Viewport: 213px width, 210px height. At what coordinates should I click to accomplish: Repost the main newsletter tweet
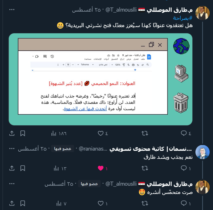[145, 133]
